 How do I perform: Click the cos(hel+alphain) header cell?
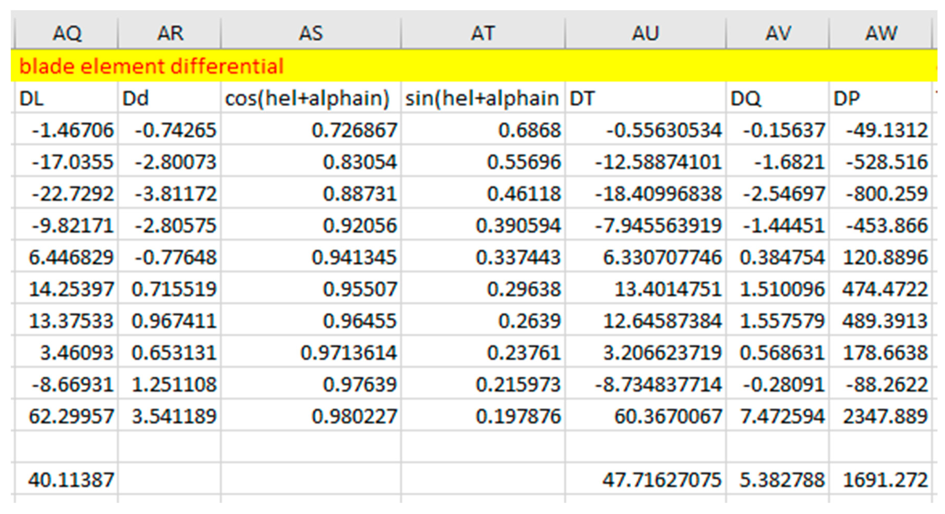[311, 98]
